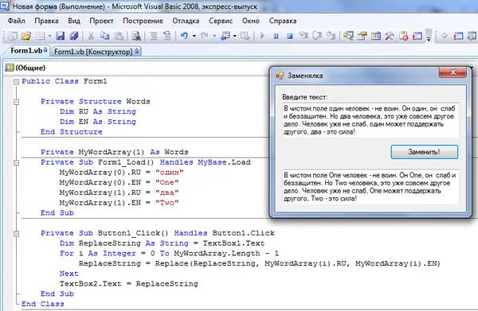
Task: Save the file with the floppy icon
Action: point(61,36)
